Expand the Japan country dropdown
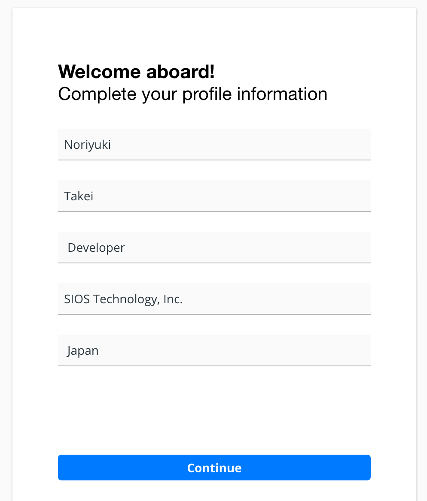427x501 pixels. (214, 350)
